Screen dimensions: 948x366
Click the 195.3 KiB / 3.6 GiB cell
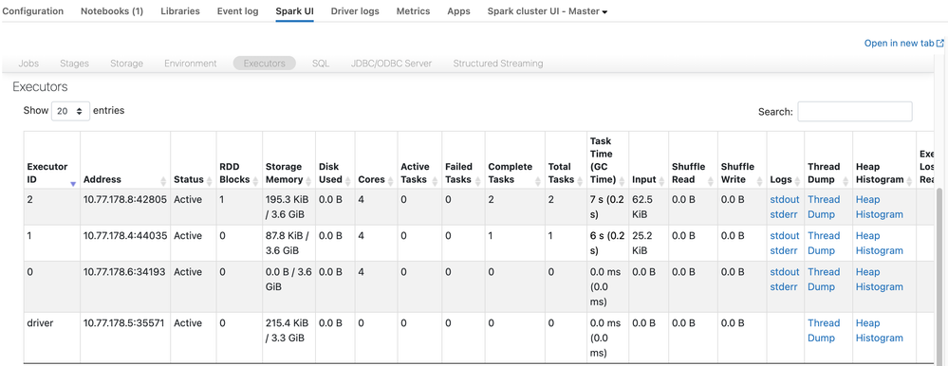coord(289,207)
